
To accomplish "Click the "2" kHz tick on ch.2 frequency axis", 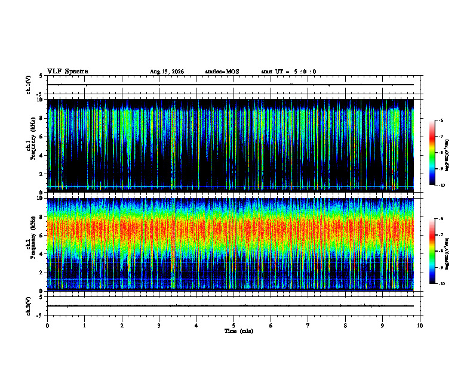I will click(x=42, y=273).
